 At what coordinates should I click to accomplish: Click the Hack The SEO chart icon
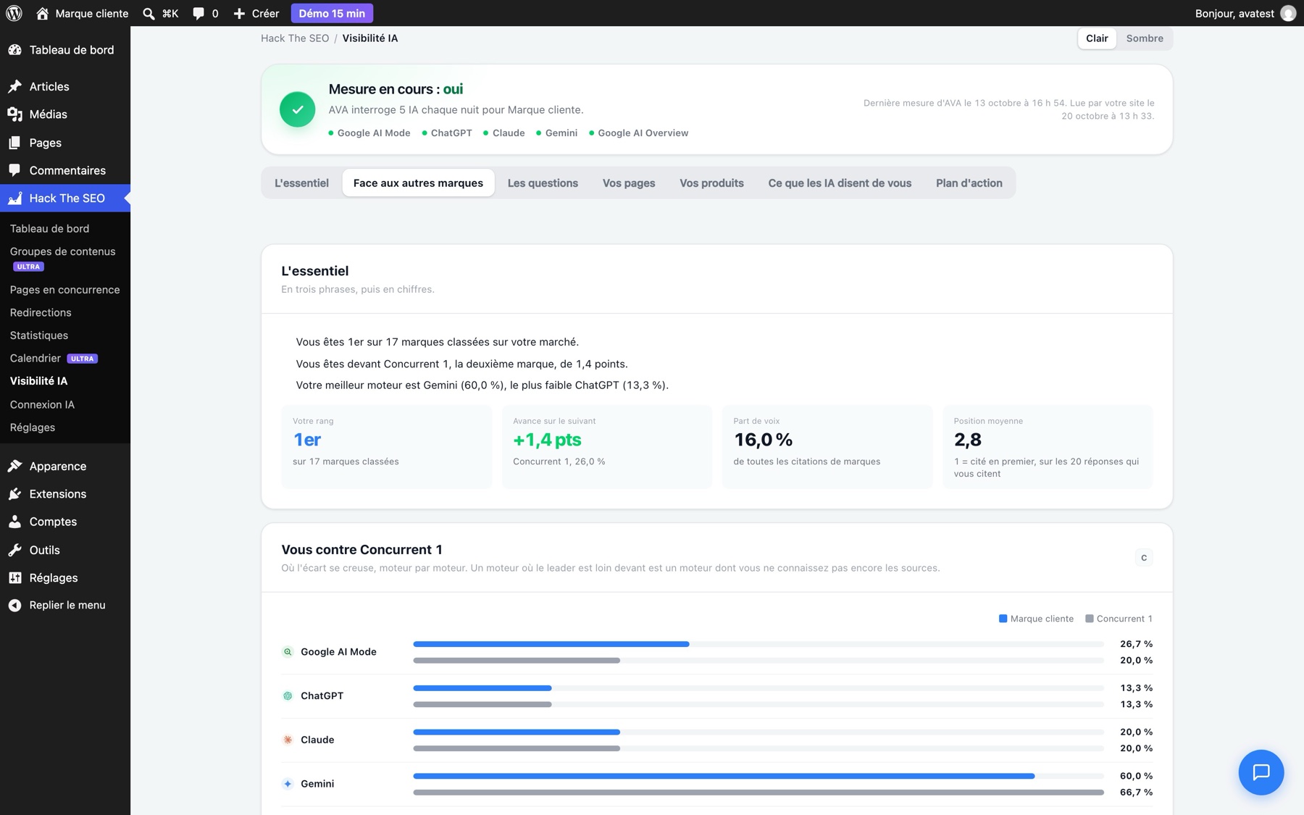click(14, 198)
